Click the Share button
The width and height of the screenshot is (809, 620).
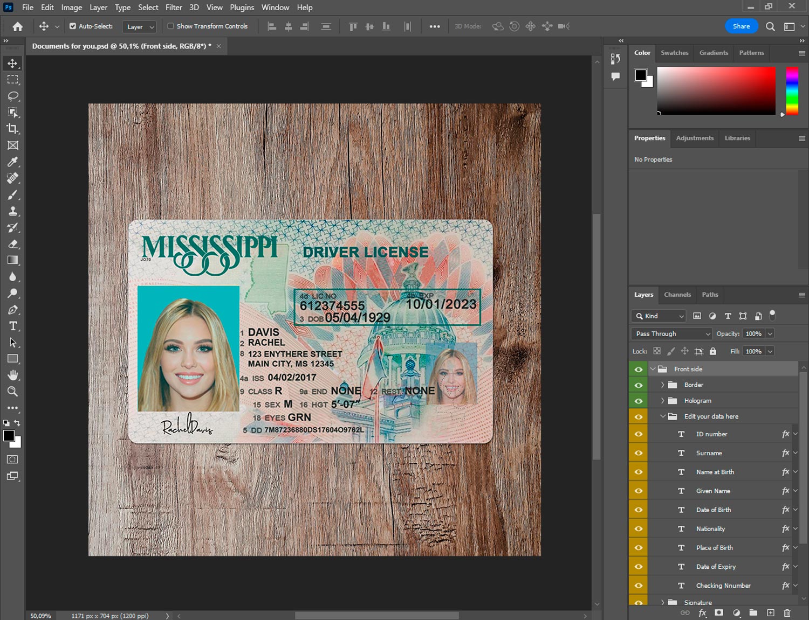click(741, 26)
